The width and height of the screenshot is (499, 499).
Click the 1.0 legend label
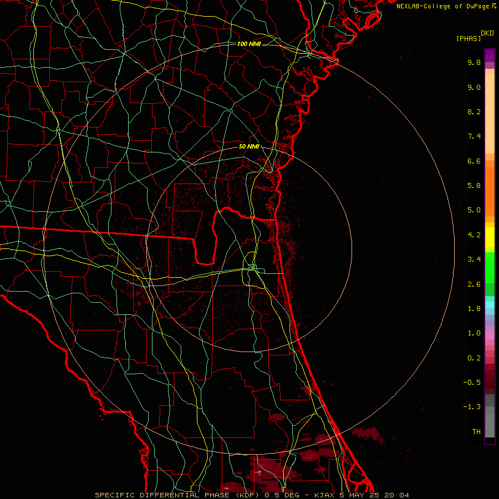[x=474, y=333]
